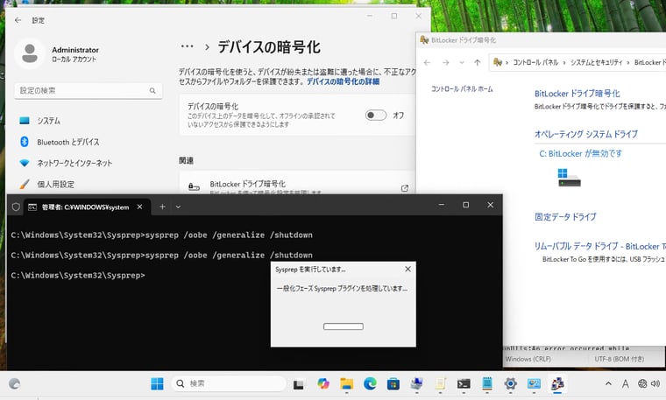The height and width of the screenshot is (400, 666).
Task: Click 固定データ ドライブ heading
Action: [x=565, y=217]
